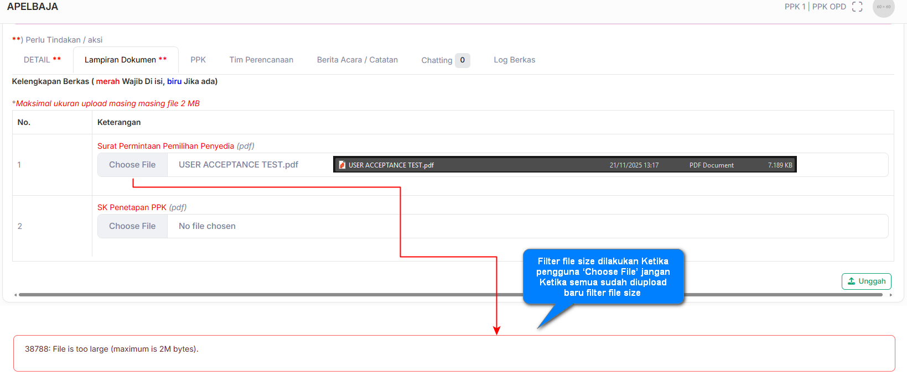Click the Maksimal ukuran upload note
Screen dimensions: 907x376
(x=106, y=103)
